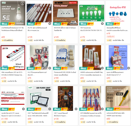Play video icon on HAWK wire brushes
The width and height of the screenshot is (131, 126).
(x=102, y=68)
